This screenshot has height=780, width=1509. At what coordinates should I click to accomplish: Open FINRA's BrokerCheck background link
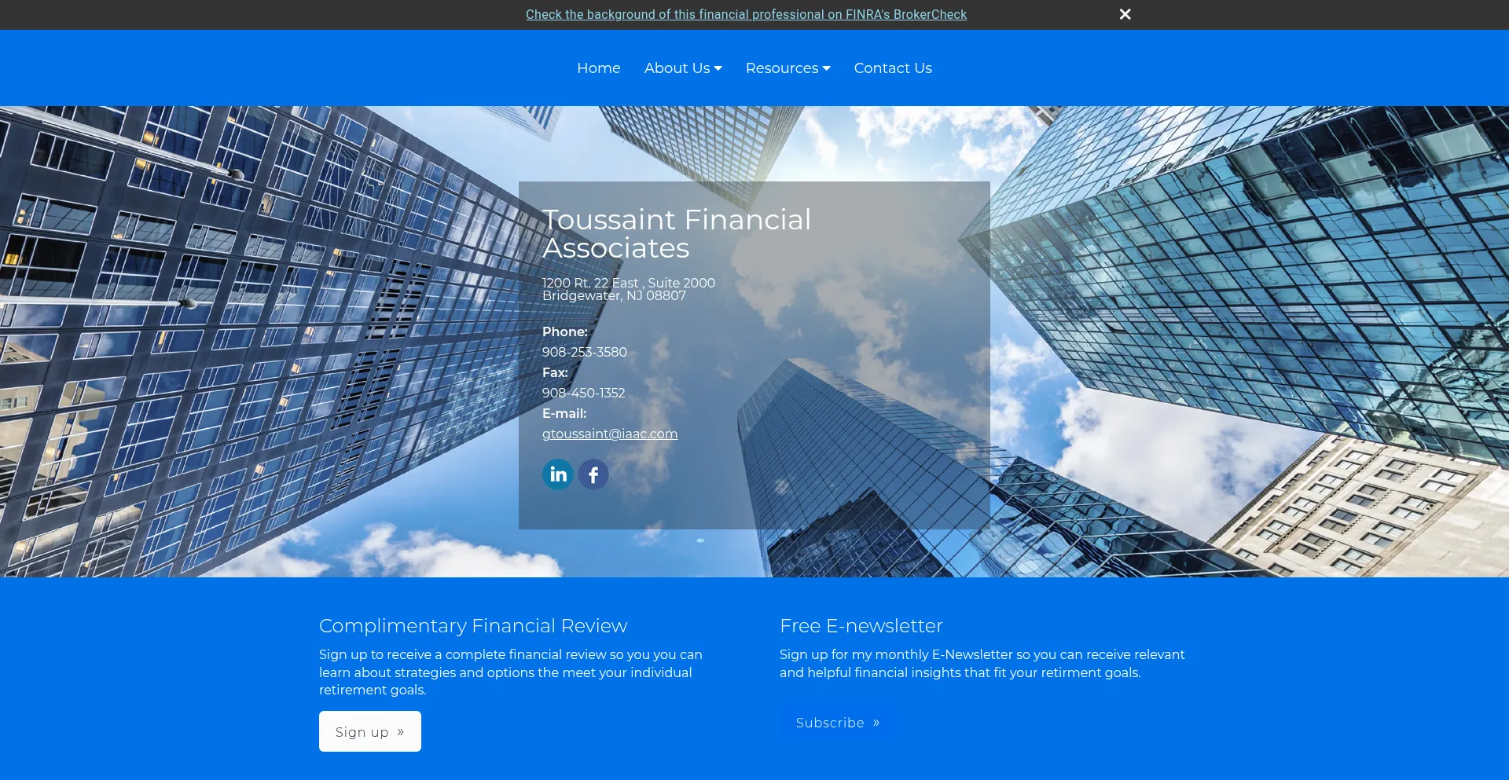pyautogui.click(x=746, y=14)
